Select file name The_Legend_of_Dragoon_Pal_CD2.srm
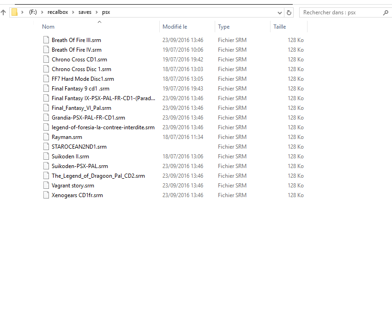The height and width of the screenshot is (313, 392). pyautogui.click(x=98, y=176)
